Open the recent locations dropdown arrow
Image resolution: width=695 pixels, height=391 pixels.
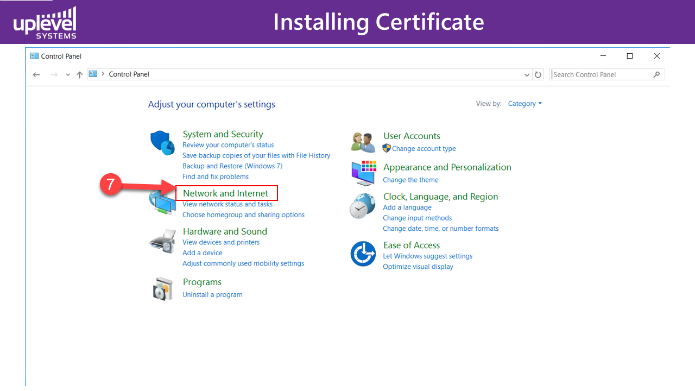(x=68, y=75)
